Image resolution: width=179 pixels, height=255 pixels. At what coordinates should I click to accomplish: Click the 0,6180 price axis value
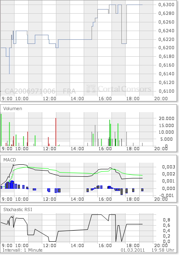click(166, 56)
